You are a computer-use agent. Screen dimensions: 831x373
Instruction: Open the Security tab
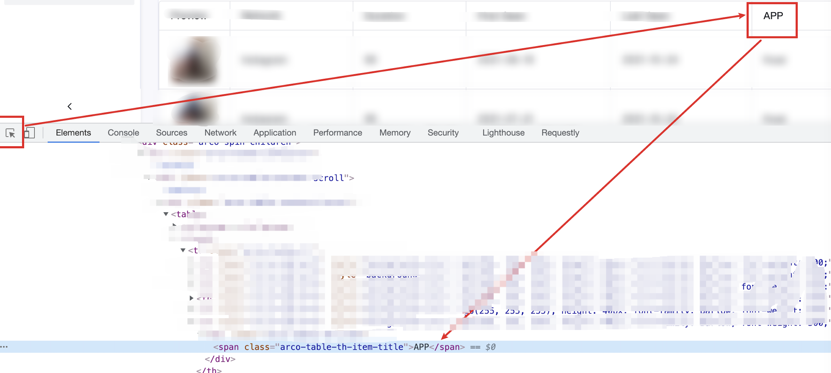pos(443,133)
